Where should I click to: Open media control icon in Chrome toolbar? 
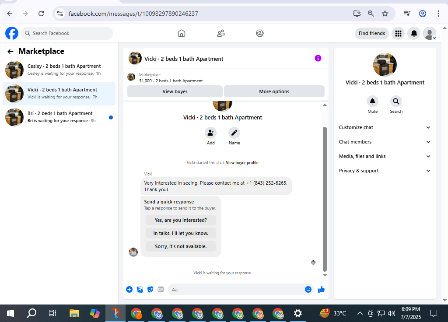pos(407,14)
